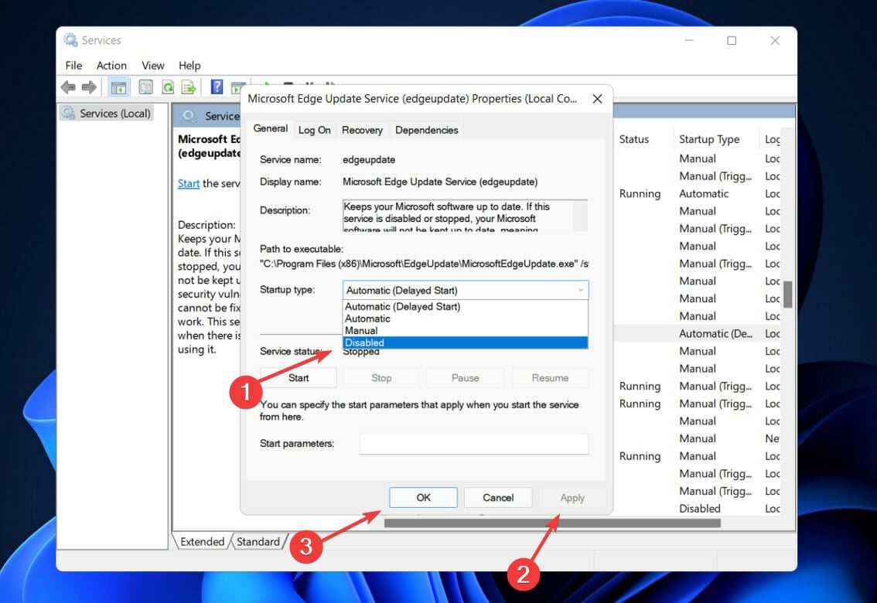
Task: Click the Back navigation arrow icon
Action: (67, 87)
